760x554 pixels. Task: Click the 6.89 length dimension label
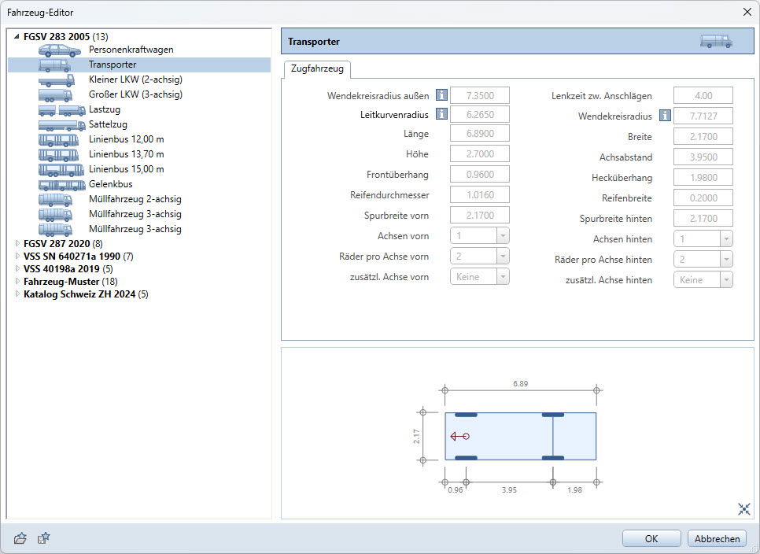[521, 383]
